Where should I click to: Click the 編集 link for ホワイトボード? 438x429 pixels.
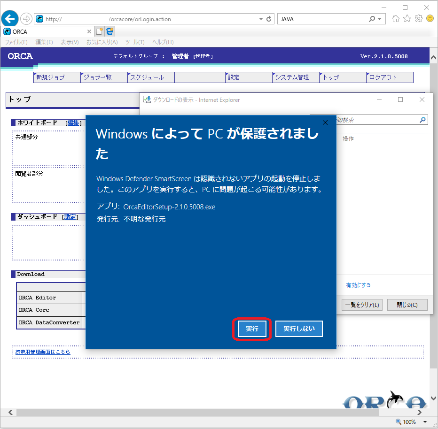[73, 123]
